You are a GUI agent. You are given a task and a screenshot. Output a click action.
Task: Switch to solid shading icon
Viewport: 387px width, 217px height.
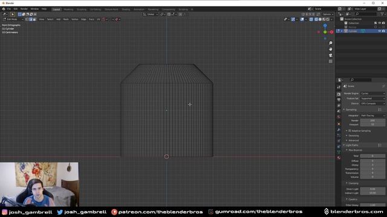[x=320, y=19]
